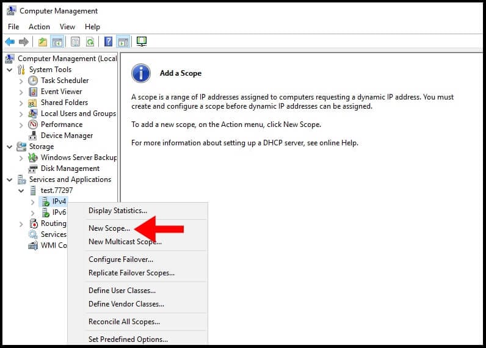Click the System Tools icon

point(21,70)
